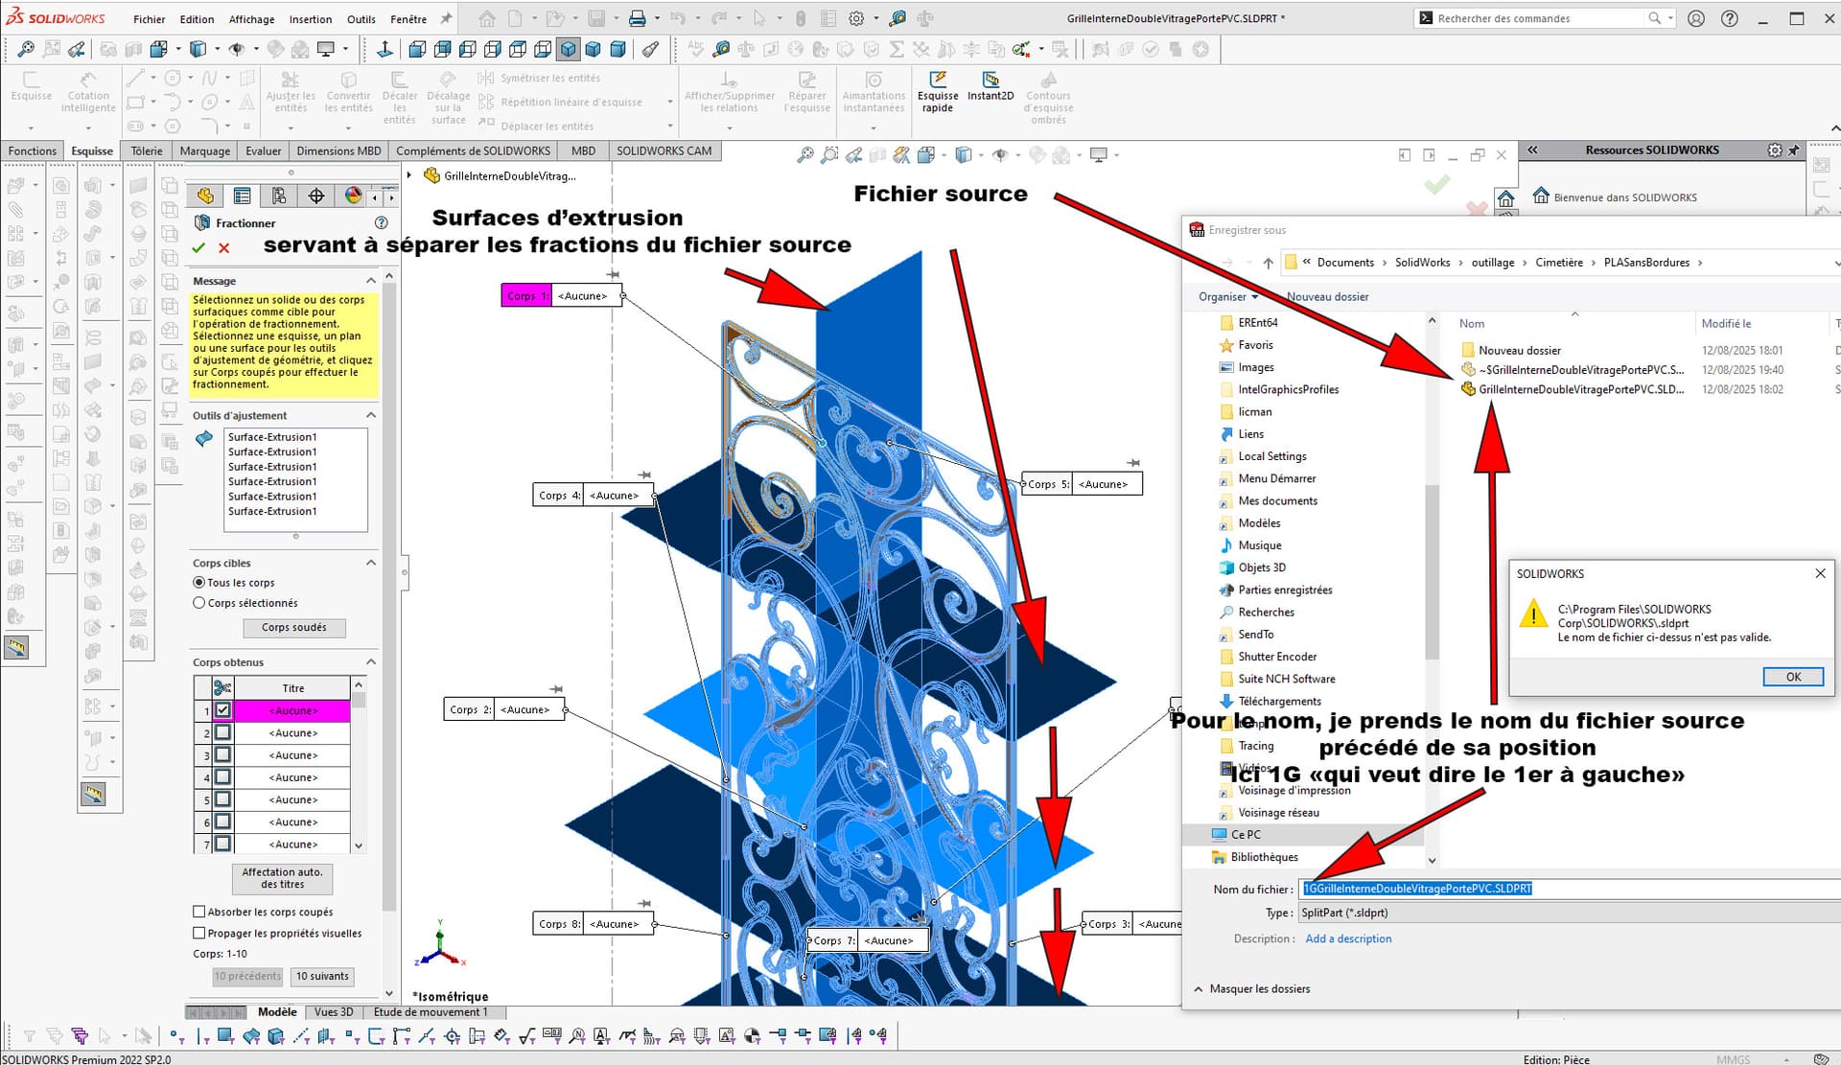Image resolution: width=1841 pixels, height=1065 pixels.
Task: Collapse the Message section
Action: point(371,281)
